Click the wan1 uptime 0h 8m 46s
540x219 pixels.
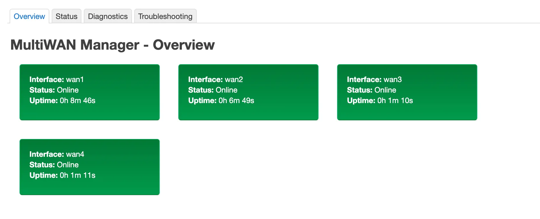(x=62, y=100)
